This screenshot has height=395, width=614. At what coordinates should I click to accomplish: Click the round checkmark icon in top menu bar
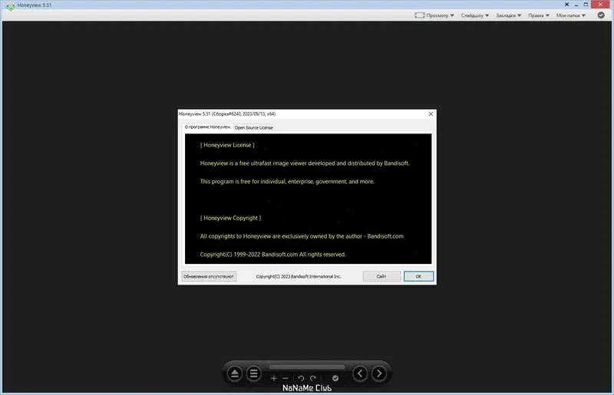coord(601,15)
